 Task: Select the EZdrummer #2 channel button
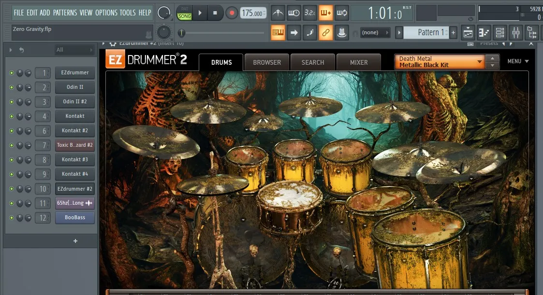pyautogui.click(x=75, y=189)
